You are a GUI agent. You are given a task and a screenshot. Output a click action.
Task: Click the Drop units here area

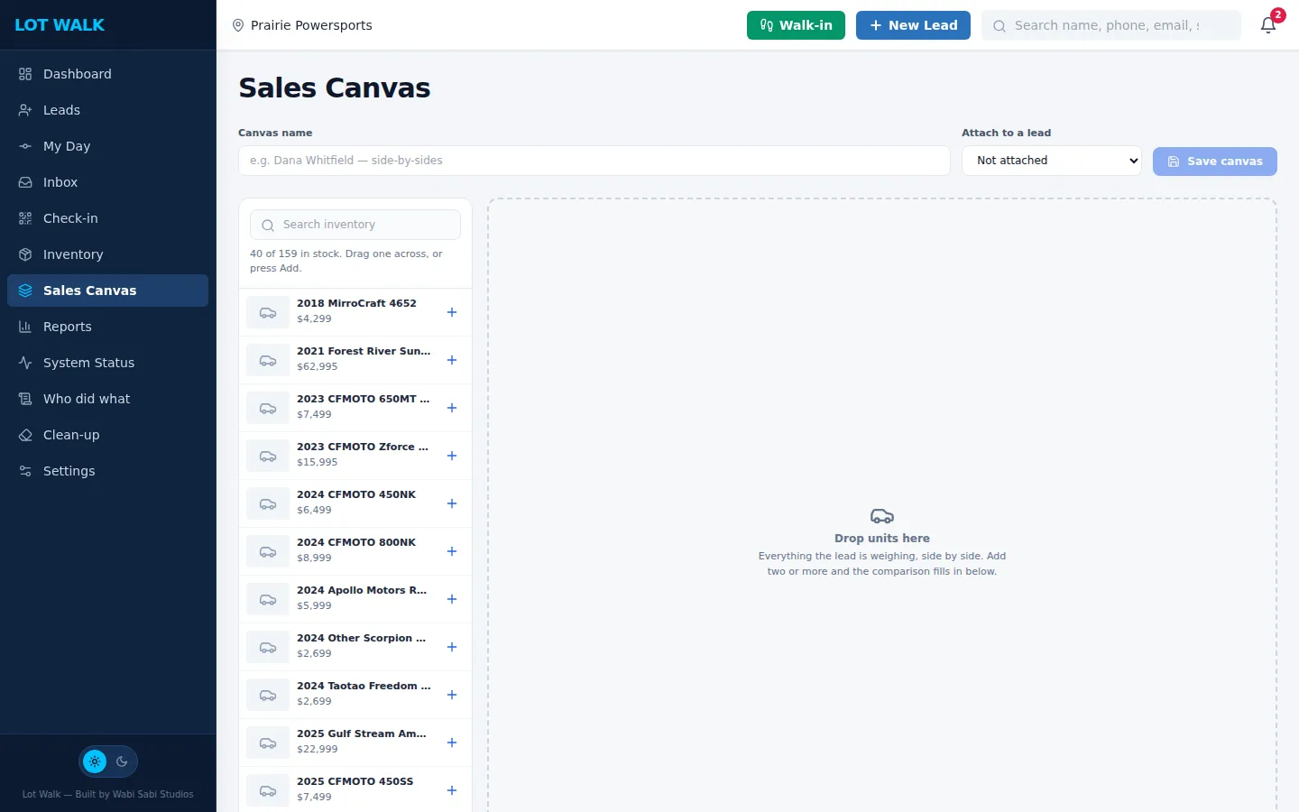tap(882, 505)
